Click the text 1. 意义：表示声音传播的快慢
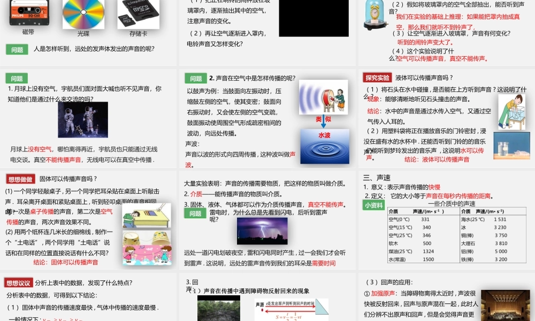 [x=402, y=187]
